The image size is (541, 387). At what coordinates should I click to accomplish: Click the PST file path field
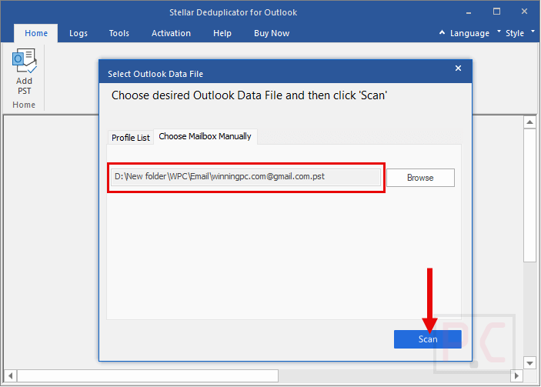(245, 177)
